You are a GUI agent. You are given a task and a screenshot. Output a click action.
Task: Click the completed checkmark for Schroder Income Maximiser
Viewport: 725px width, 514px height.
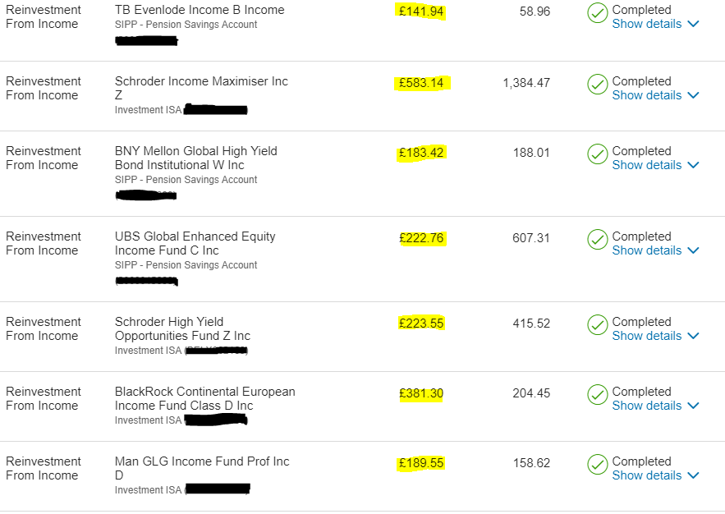pos(598,84)
